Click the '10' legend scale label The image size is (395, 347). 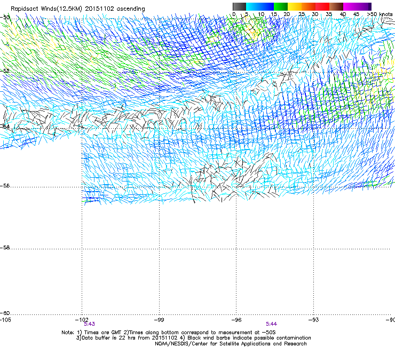point(261,14)
